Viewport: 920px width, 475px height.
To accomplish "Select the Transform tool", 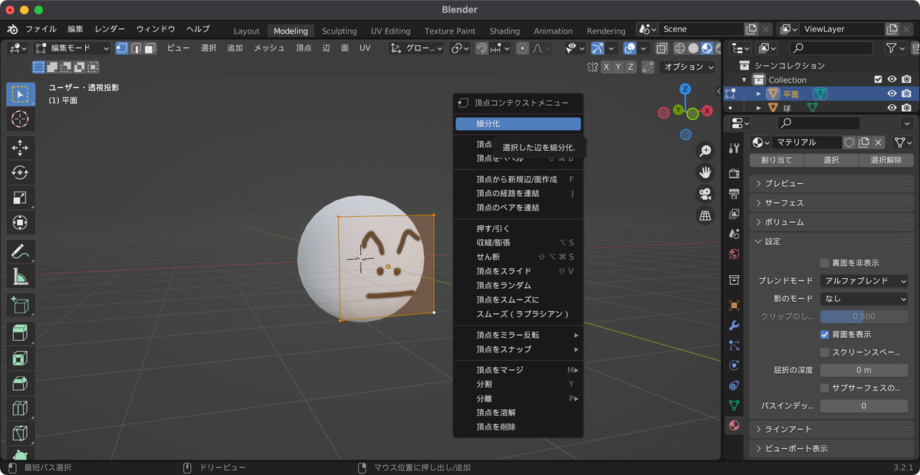I will [x=21, y=222].
